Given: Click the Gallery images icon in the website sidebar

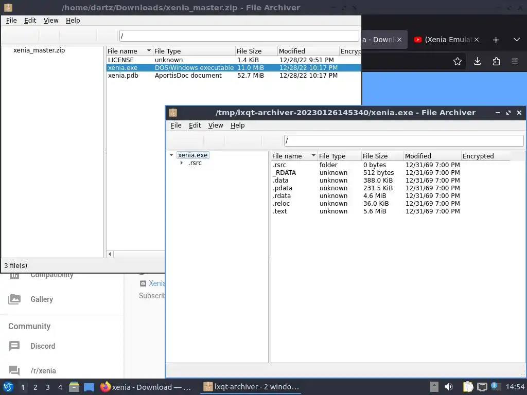Looking at the screenshot, I should [x=14, y=299].
